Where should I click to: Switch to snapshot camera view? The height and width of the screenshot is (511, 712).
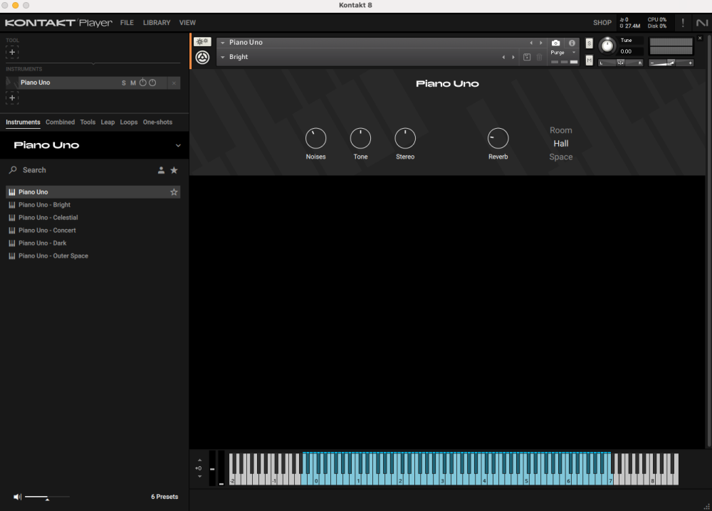[x=556, y=43]
